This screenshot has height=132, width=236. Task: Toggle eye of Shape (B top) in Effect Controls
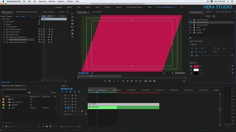pos(4,34)
